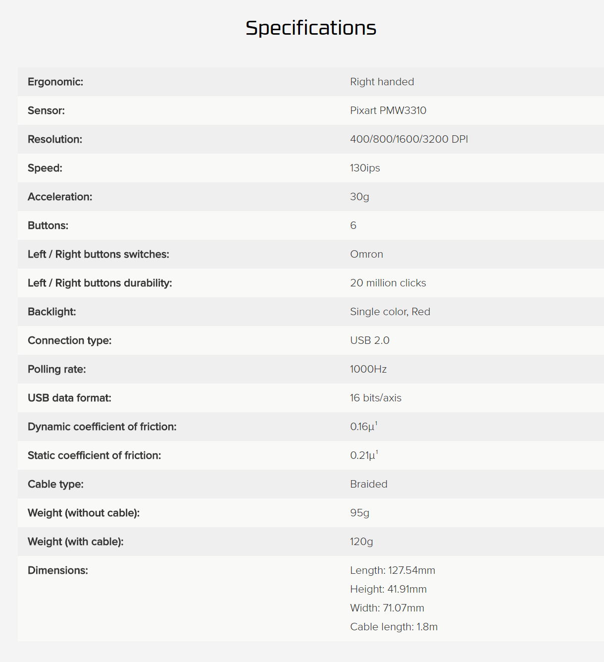Click the Specifications heading
Viewport: 604px width, 662px height.
311,28
